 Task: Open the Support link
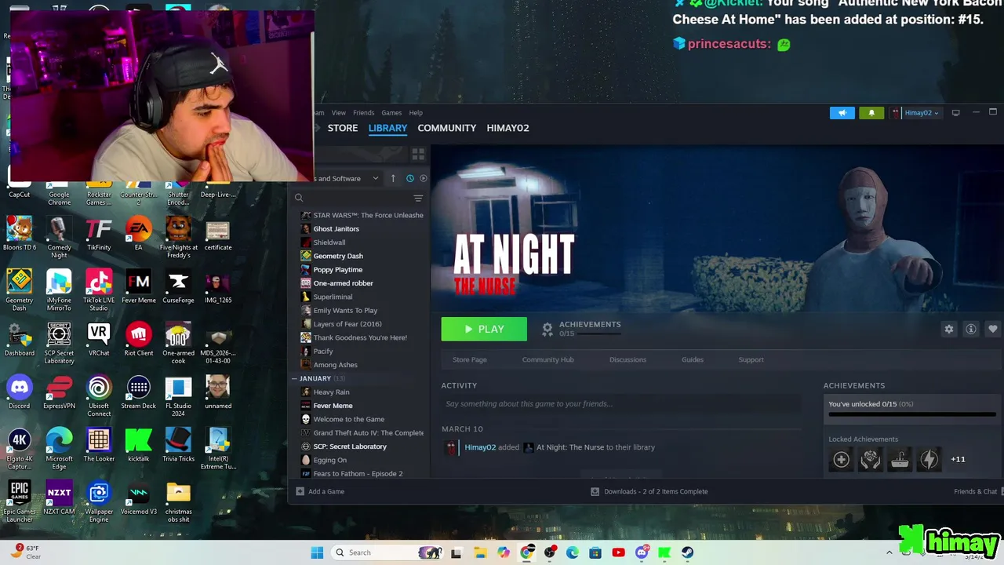coord(751,359)
